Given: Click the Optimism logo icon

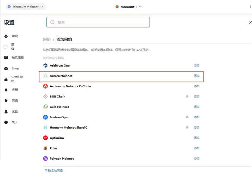Looking at the screenshot, I should tap(45, 138).
